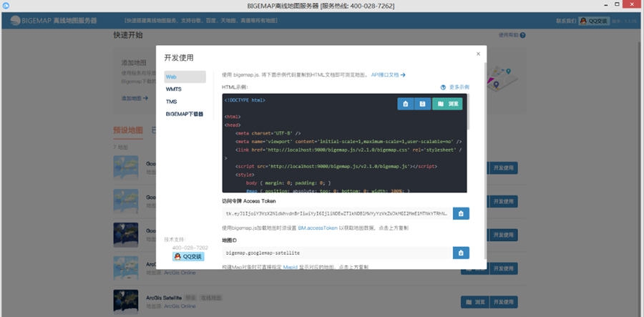Image resolution: width=644 pixels, height=317 pixels.
Task: Click into the HTML code editor area
Action: click(x=344, y=143)
